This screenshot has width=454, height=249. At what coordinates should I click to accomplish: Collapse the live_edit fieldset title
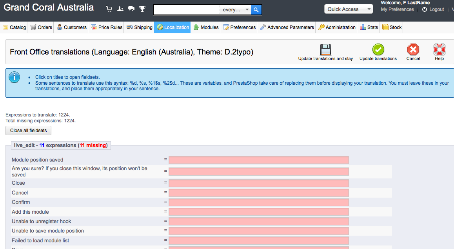click(60, 145)
